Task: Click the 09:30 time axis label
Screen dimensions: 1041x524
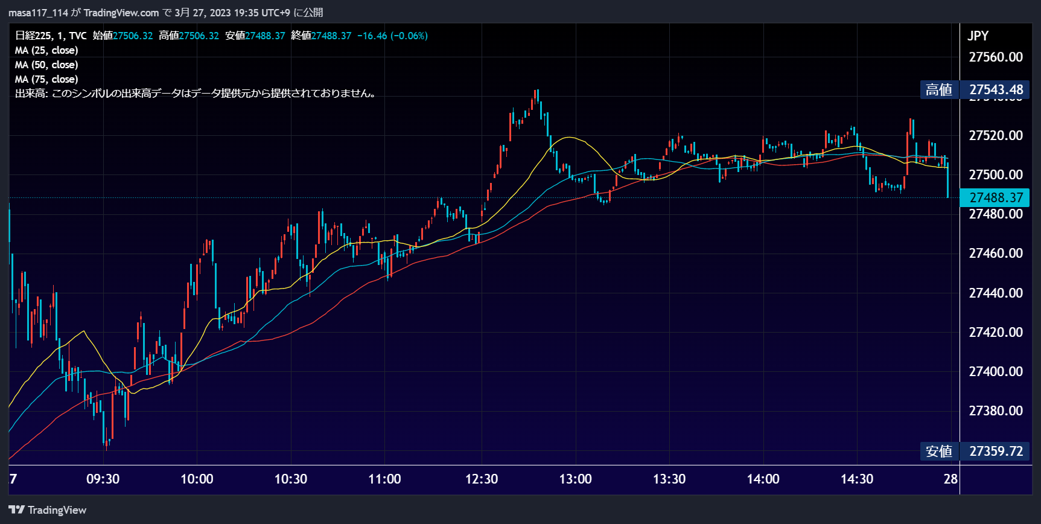Action: click(x=103, y=479)
